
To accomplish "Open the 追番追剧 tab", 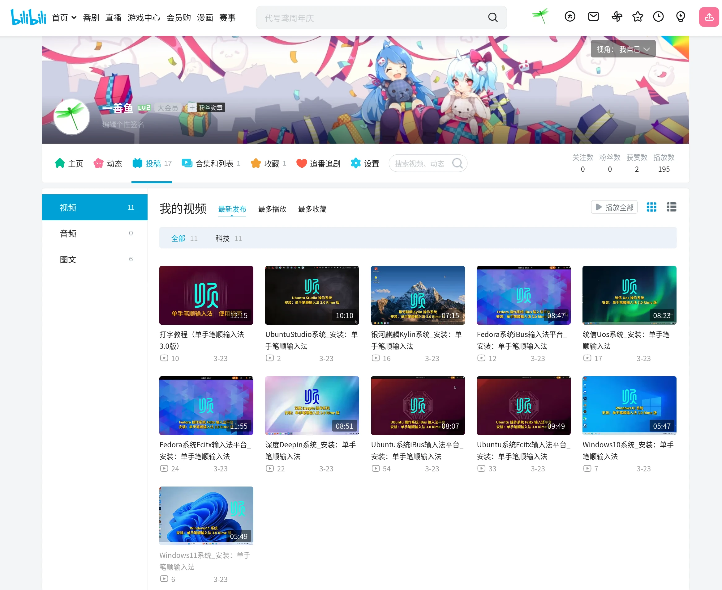I will (x=318, y=163).
